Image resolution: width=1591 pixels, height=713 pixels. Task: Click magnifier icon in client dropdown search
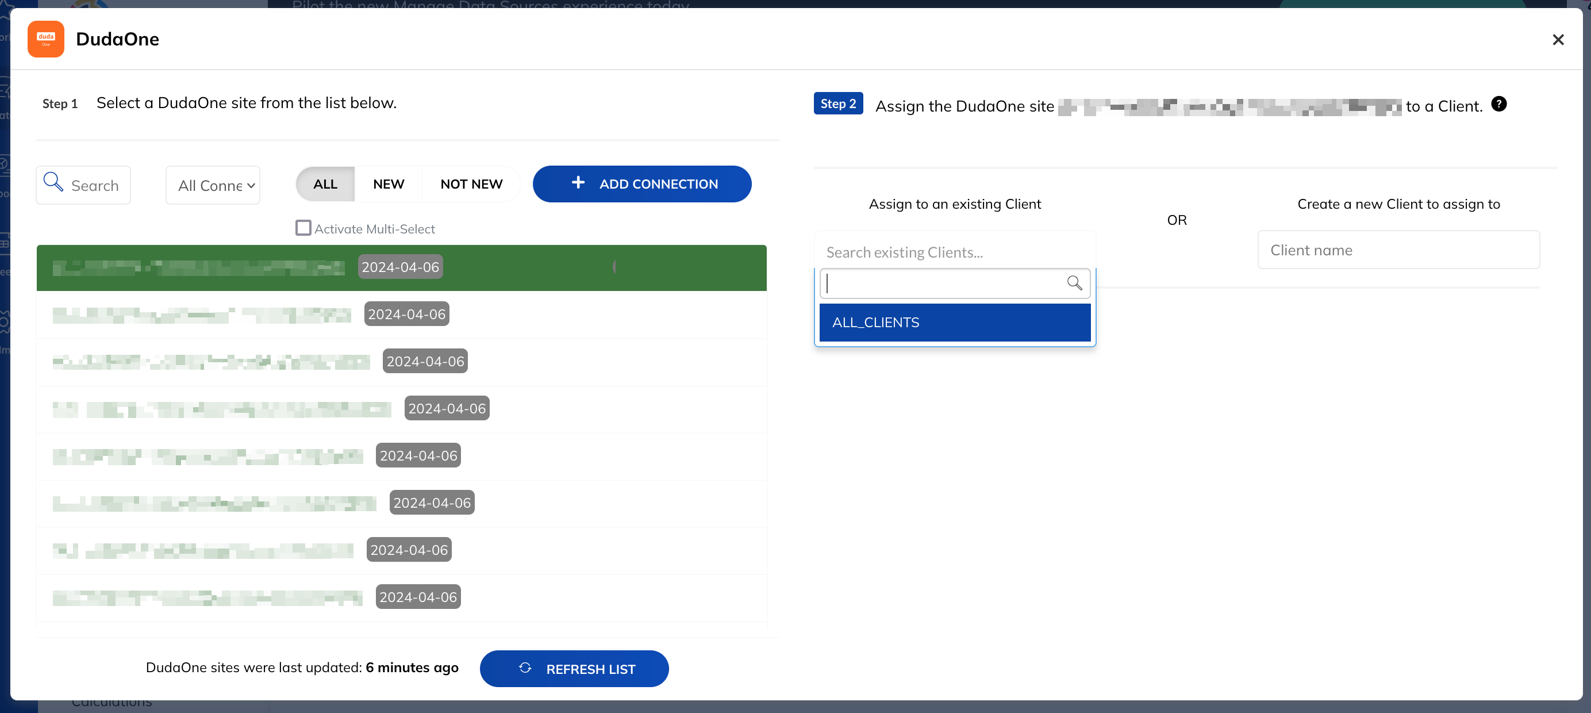(1074, 283)
